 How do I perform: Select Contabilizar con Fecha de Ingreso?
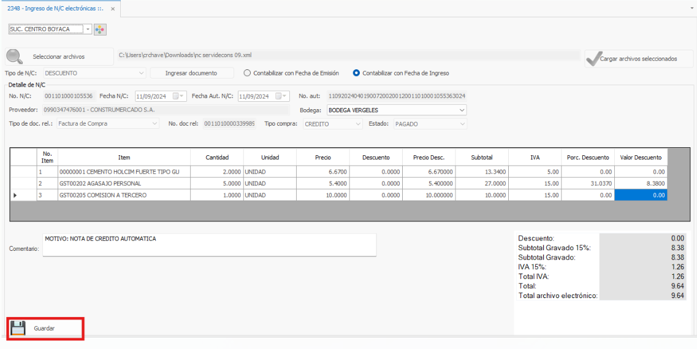(x=356, y=73)
